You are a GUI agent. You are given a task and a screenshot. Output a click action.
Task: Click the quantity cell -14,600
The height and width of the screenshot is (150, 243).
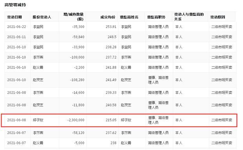click(78, 93)
